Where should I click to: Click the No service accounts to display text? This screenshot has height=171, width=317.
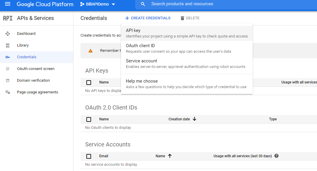click(x=111, y=164)
